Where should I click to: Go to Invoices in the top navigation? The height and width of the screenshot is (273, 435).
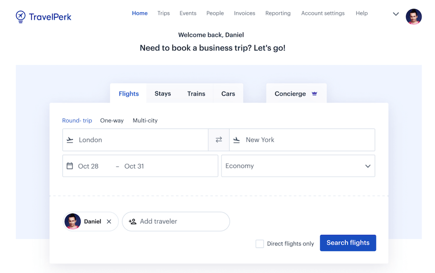(x=244, y=13)
